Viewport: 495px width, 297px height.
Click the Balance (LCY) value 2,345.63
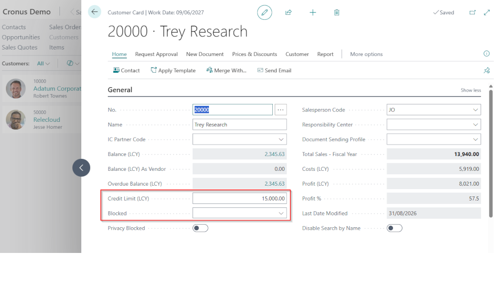tap(274, 154)
